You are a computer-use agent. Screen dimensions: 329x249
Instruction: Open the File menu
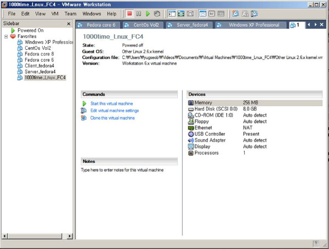(11, 14)
